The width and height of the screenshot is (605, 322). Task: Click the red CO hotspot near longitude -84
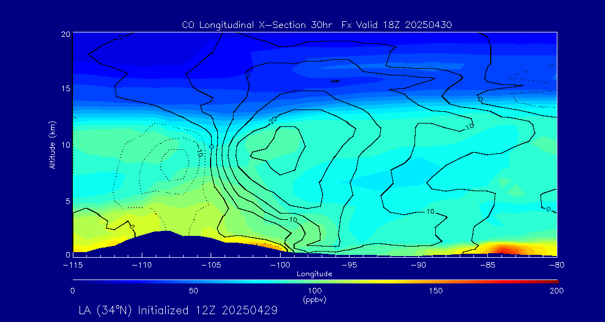pos(501,249)
